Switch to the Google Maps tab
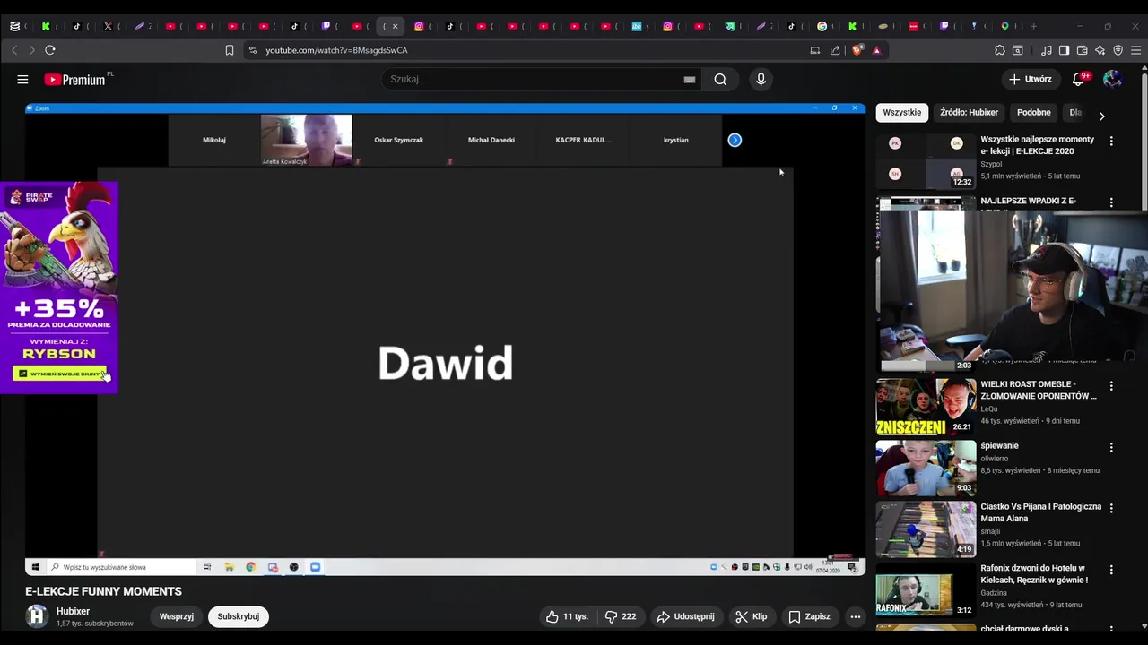The image size is (1148, 645). 1004,26
